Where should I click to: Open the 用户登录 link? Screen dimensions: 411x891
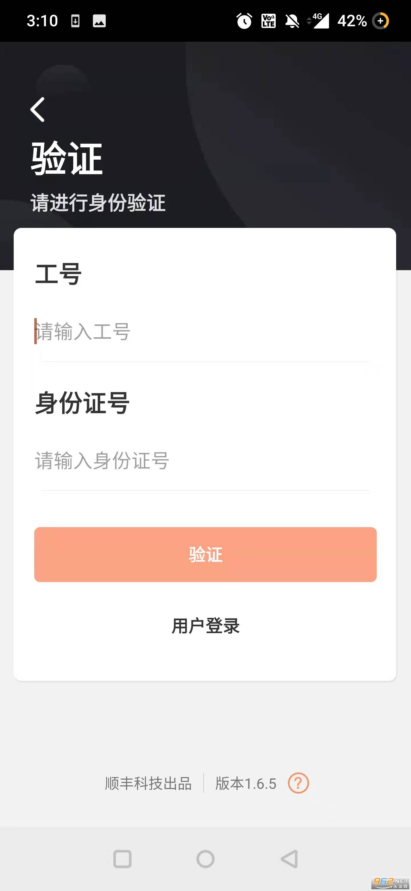[206, 626]
